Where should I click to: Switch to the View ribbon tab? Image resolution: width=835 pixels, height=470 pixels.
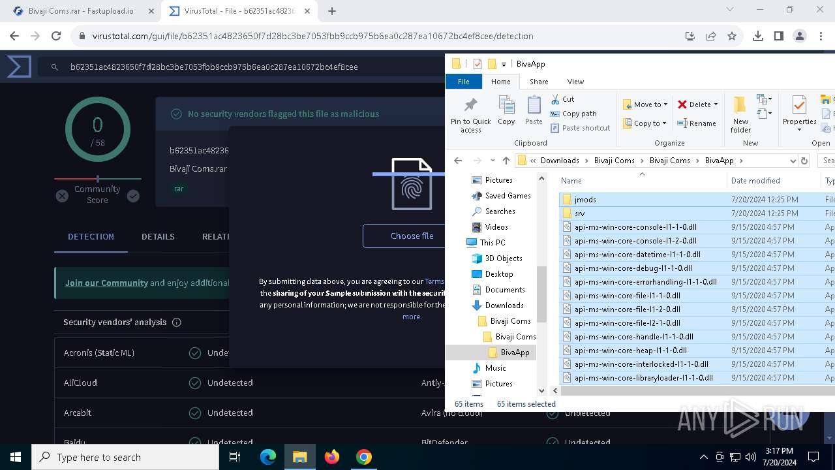tap(575, 82)
